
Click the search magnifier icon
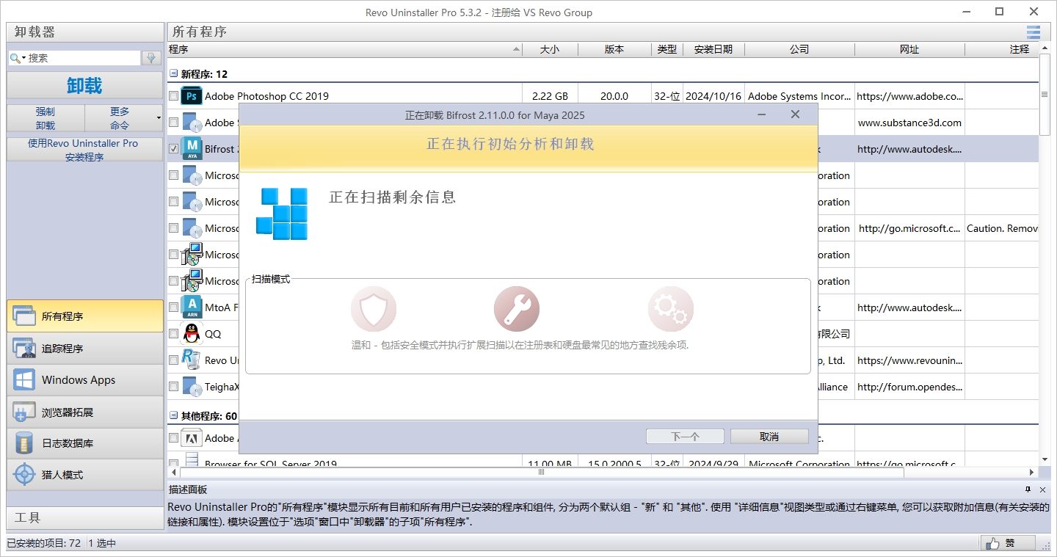pos(15,58)
